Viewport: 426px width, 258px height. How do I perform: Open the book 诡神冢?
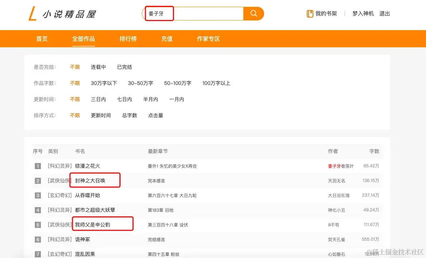click(x=83, y=239)
